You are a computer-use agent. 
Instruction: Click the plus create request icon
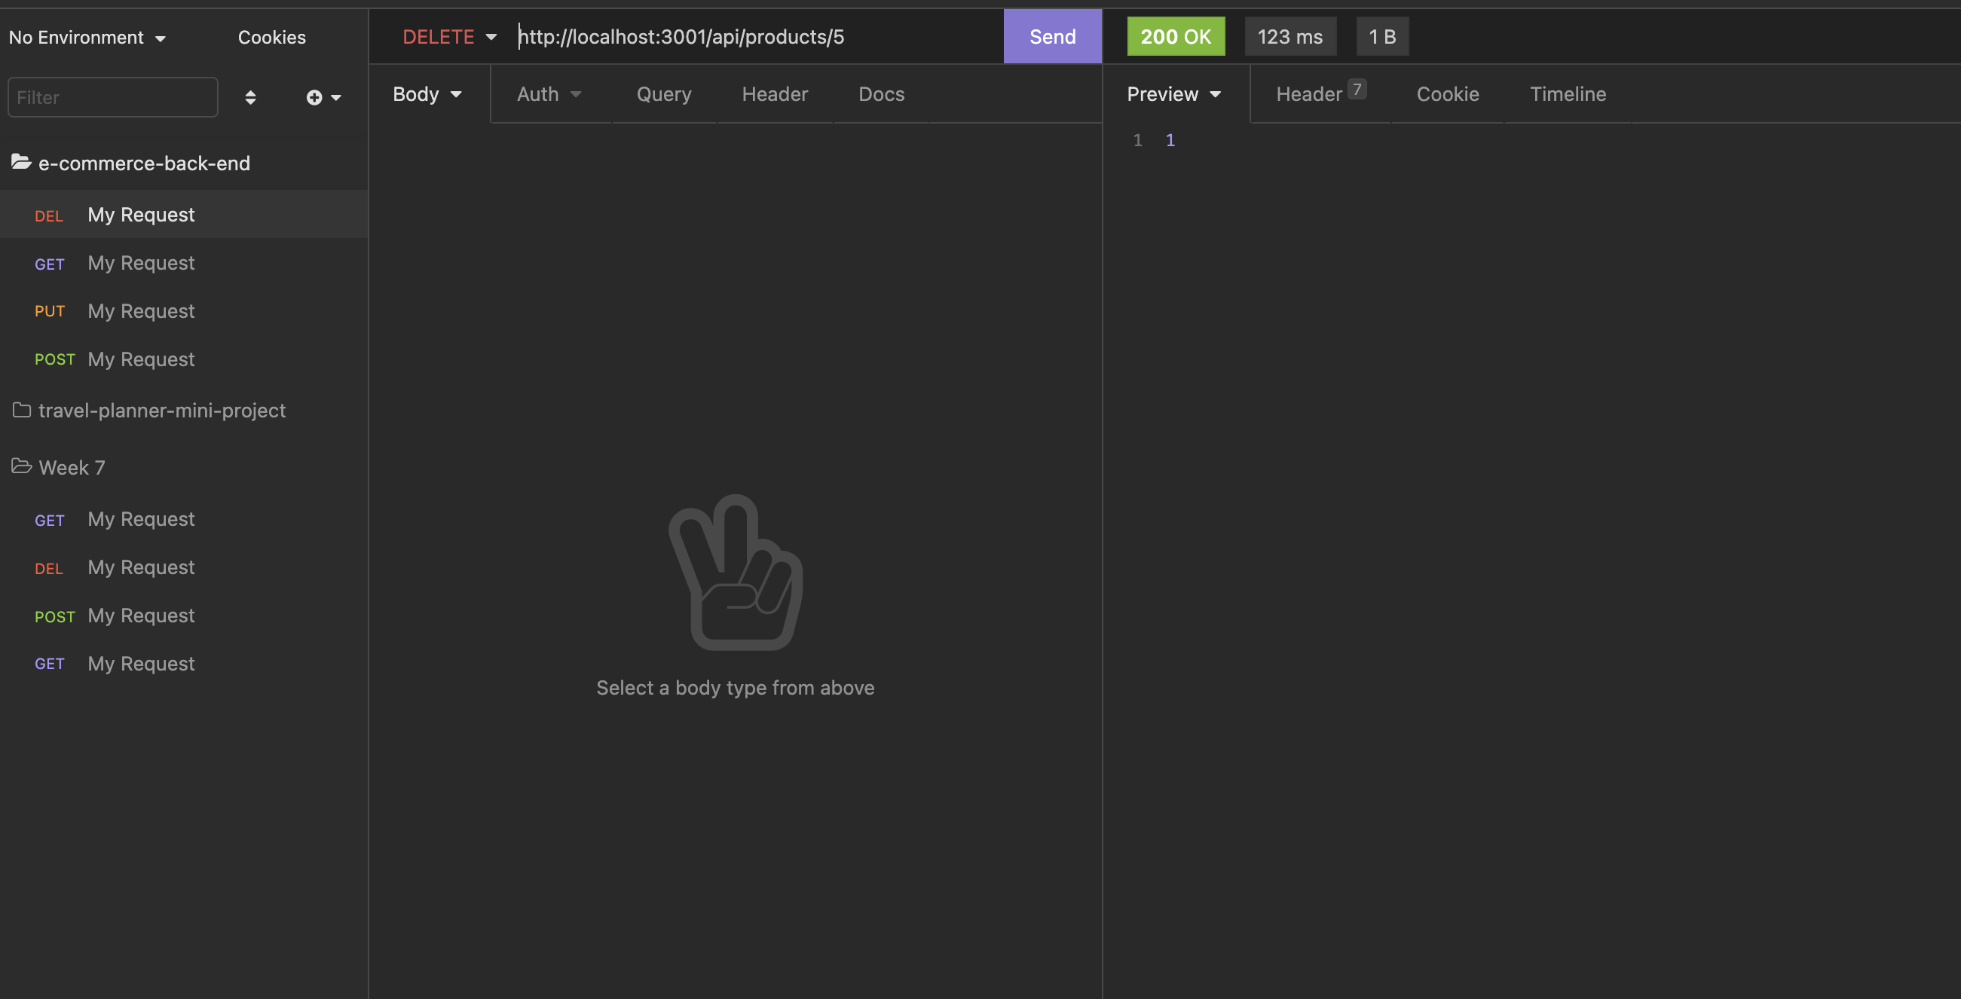click(x=314, y=97)
